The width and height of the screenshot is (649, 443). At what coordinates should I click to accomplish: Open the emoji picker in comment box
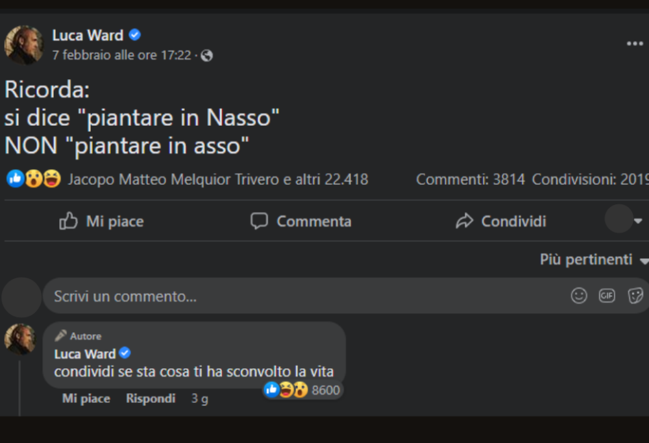pos(578,296)
